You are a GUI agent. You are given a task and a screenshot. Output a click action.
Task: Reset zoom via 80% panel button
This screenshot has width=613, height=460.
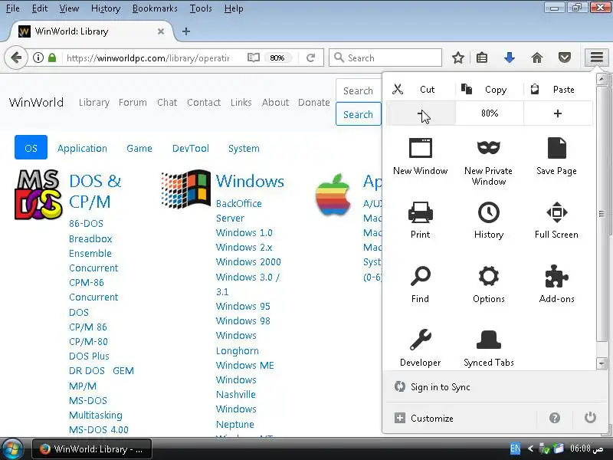(490, 113)
